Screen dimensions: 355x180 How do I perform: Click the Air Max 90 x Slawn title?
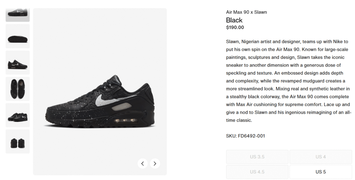click(246, 12)
